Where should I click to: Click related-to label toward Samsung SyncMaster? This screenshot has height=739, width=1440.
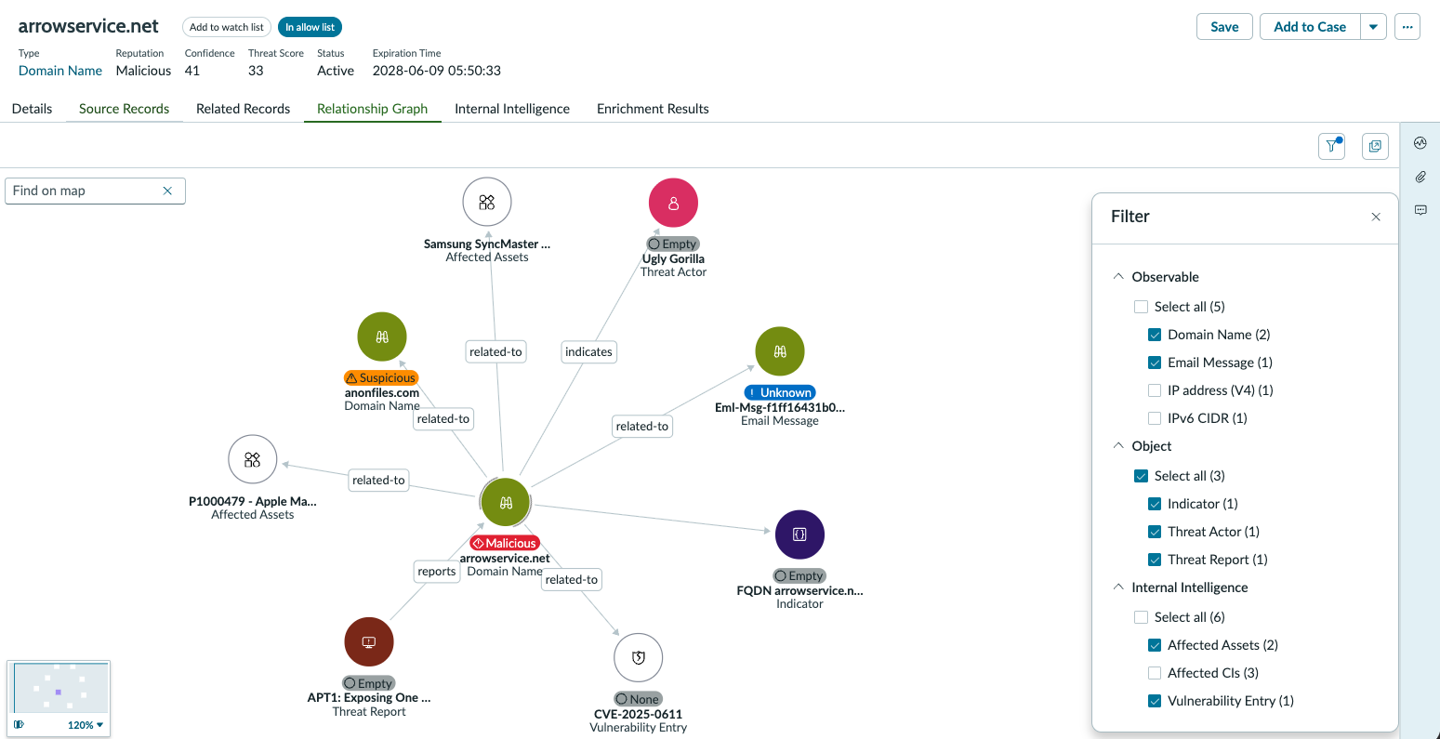[x=495, y=351]
